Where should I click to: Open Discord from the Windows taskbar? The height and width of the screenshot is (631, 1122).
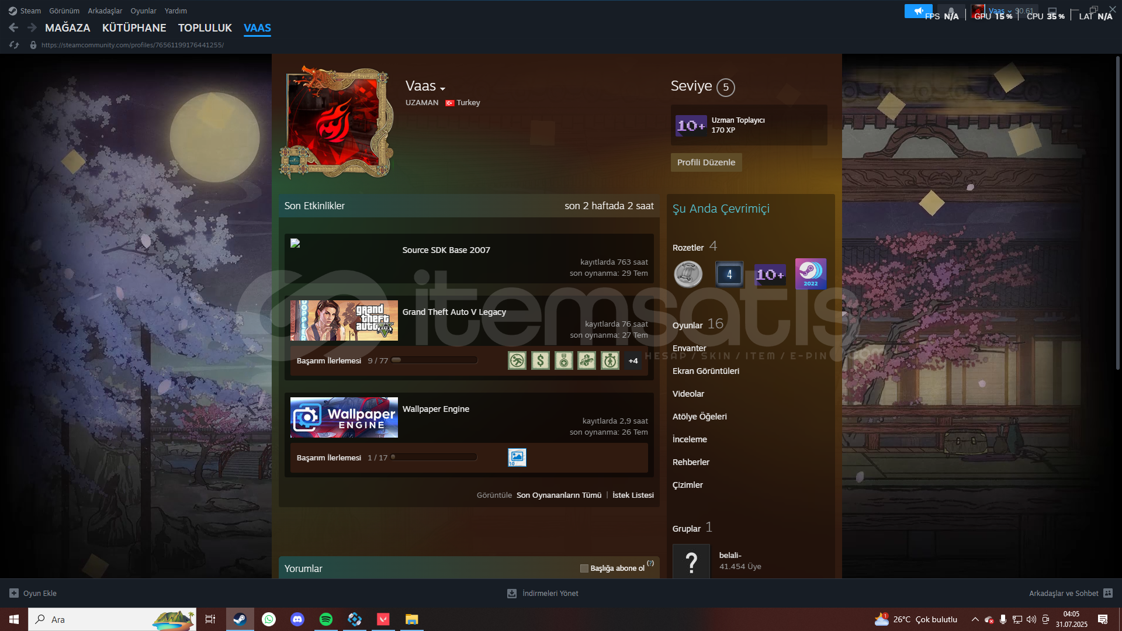tap(297, 619)
